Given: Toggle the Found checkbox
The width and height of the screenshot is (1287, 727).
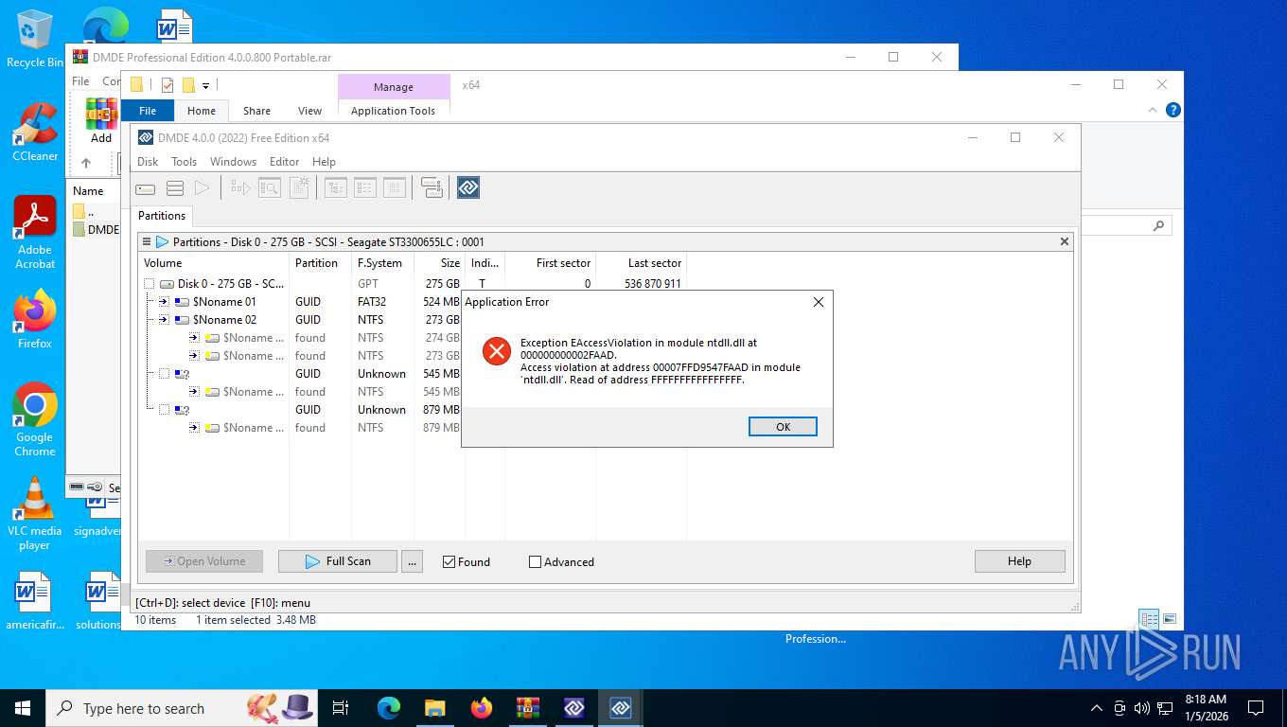Looking at the screenshot, I should tap(450, 561).
